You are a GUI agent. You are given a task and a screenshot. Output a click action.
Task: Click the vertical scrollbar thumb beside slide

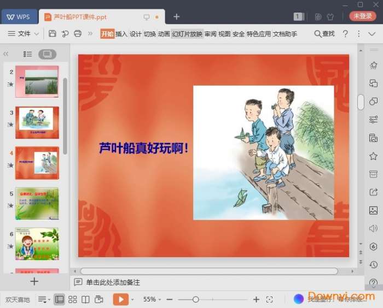(361, 102)
